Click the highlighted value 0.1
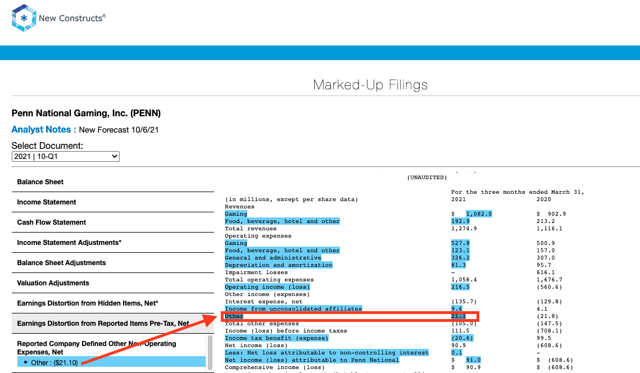 tap(457, 353)
